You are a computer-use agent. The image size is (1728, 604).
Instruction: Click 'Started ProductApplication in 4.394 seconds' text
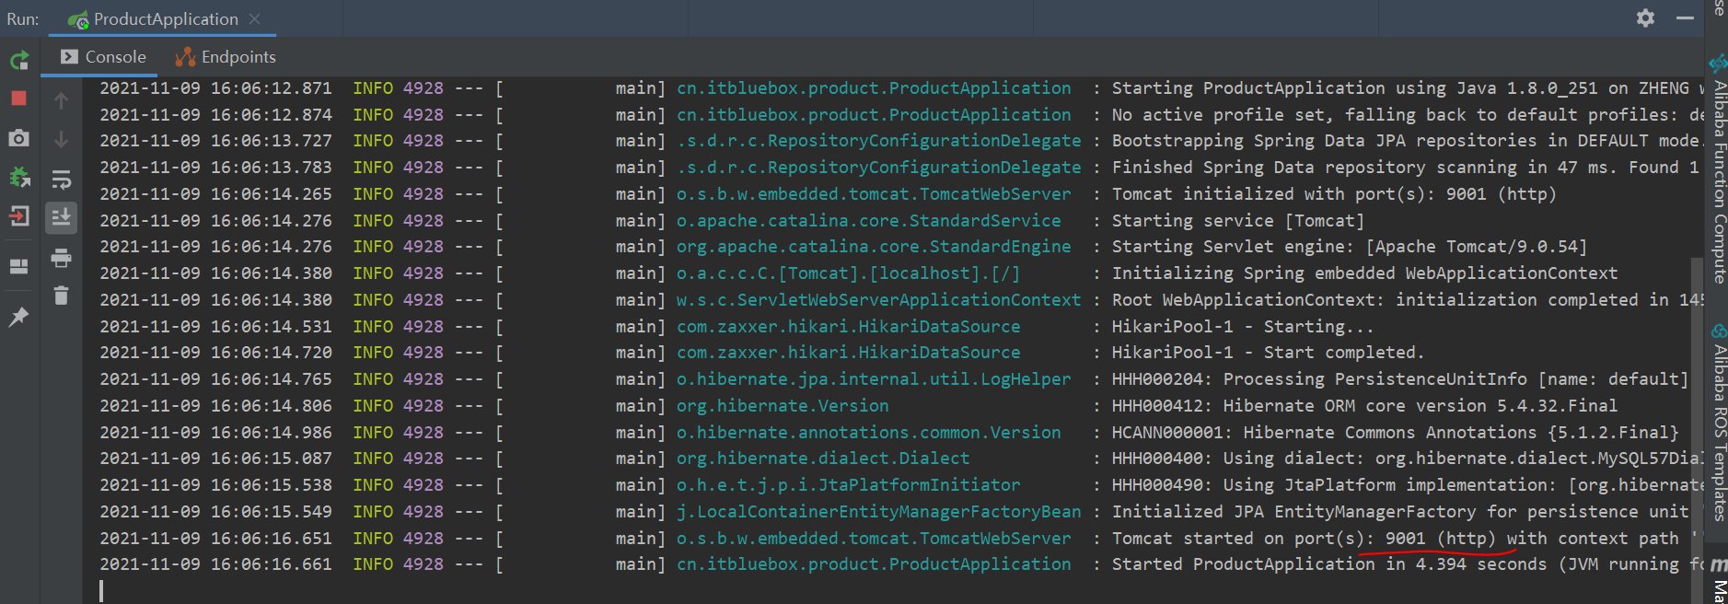(1328, 564)
